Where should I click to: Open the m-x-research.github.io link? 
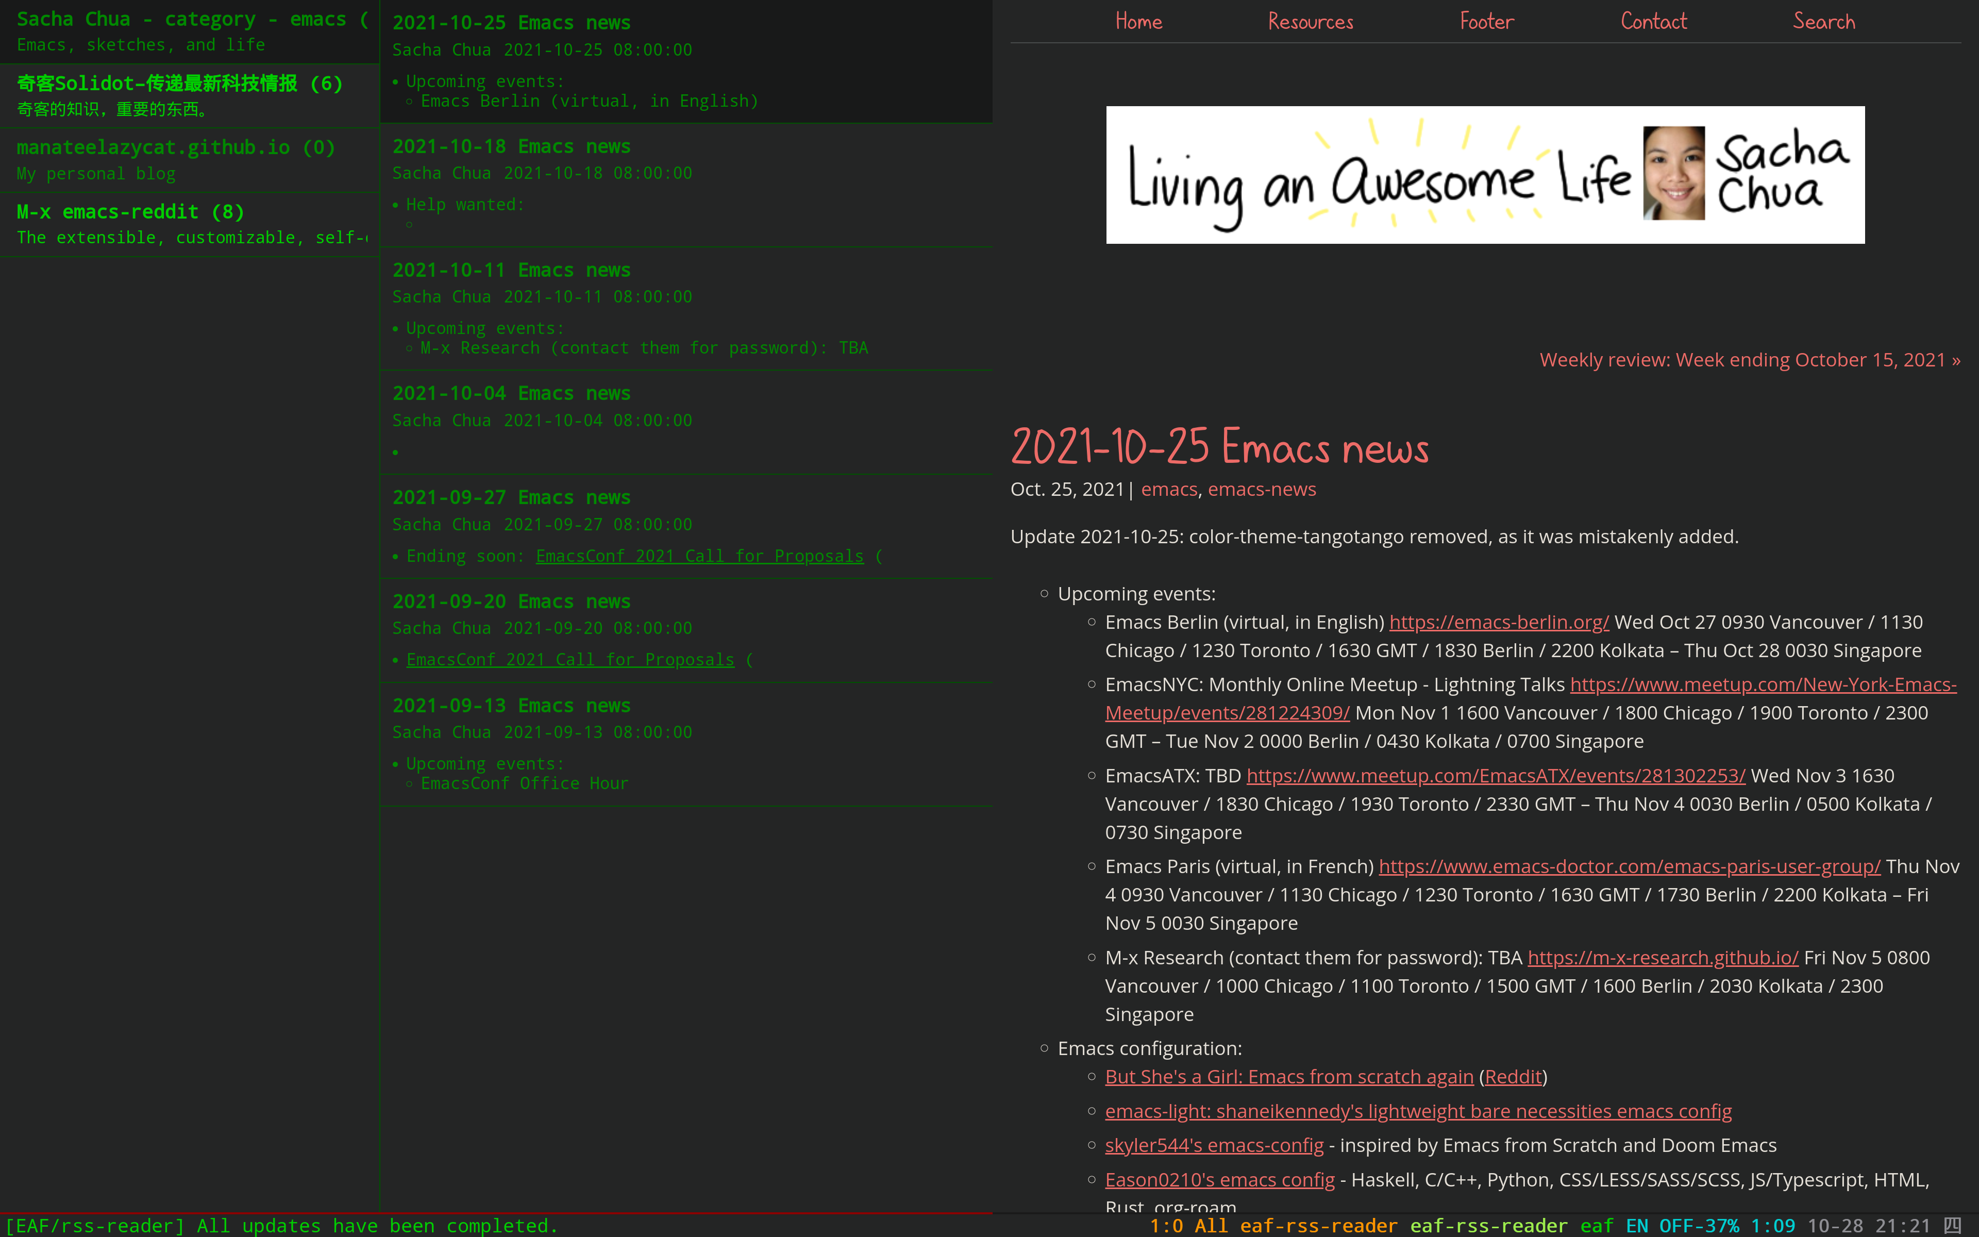pyautogui.click(x=1663, y=957)
